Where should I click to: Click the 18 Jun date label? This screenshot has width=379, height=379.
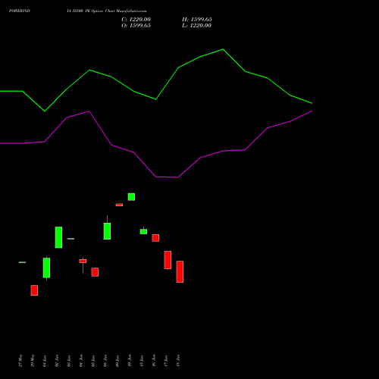[x=178, y=361]
